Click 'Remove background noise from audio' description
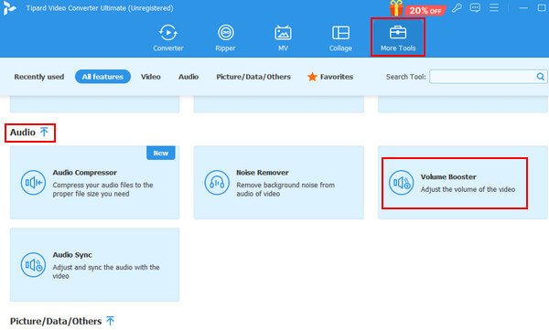 (285, 189)
